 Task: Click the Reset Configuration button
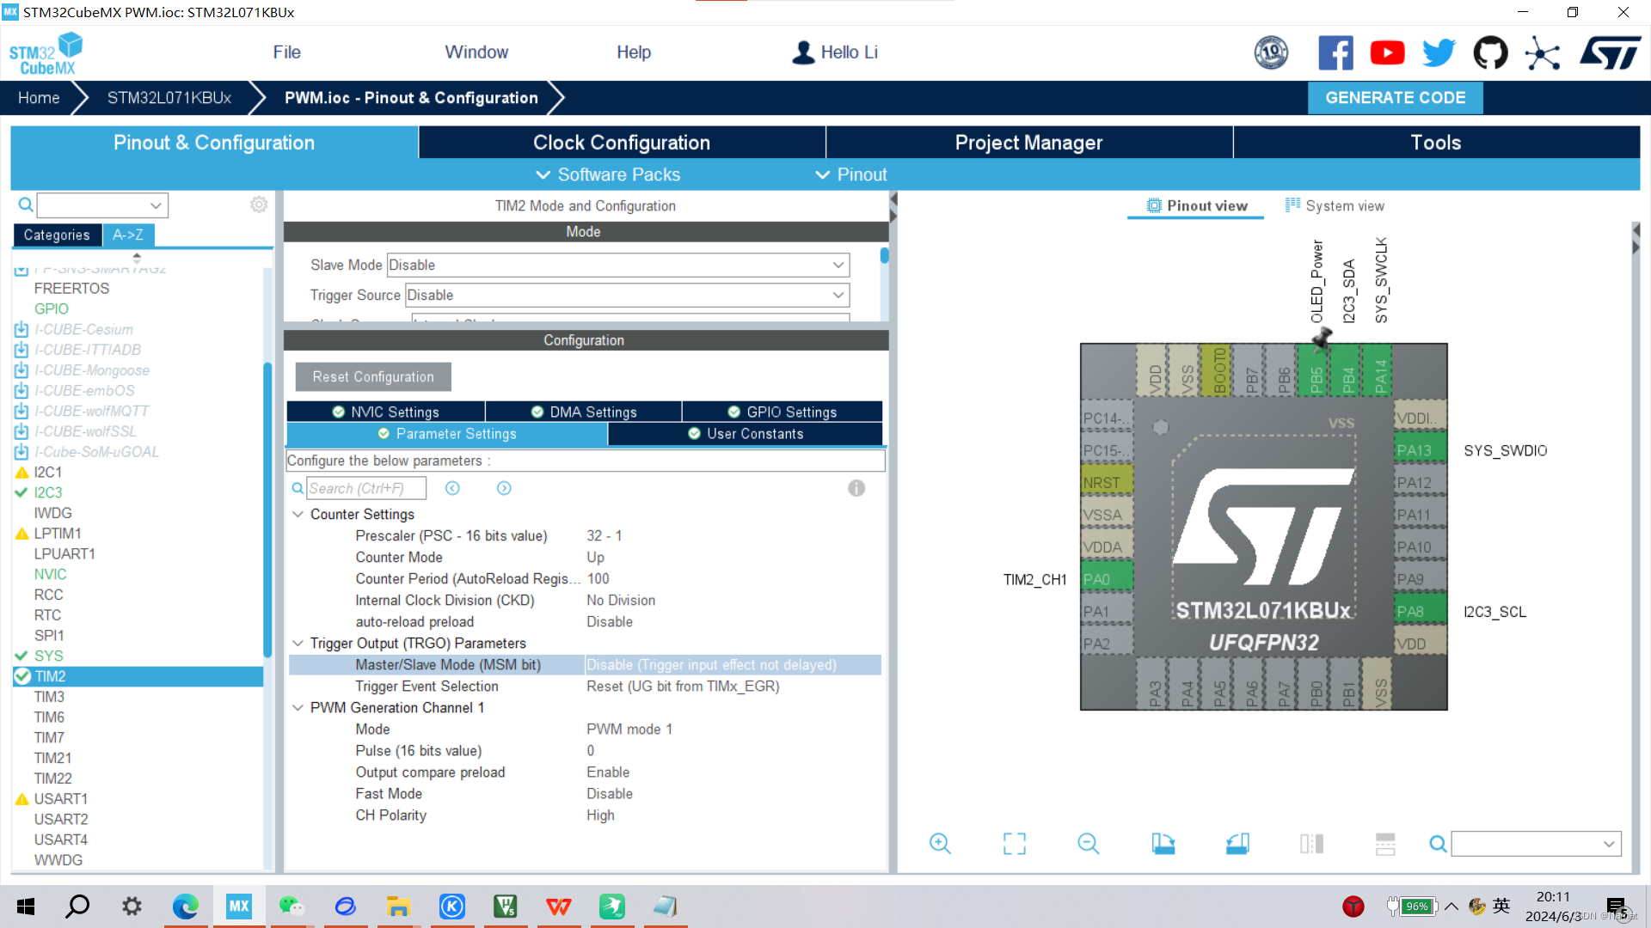(373, 376)
